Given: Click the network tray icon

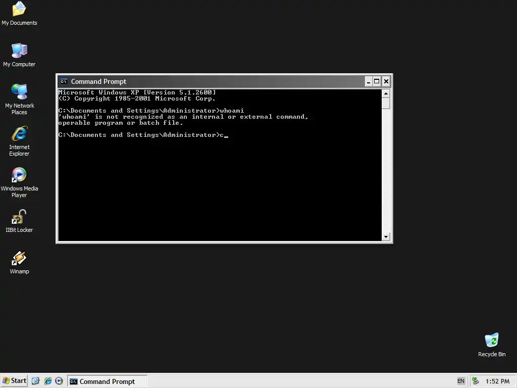Looking at the screenshot, I should [475, 381].
